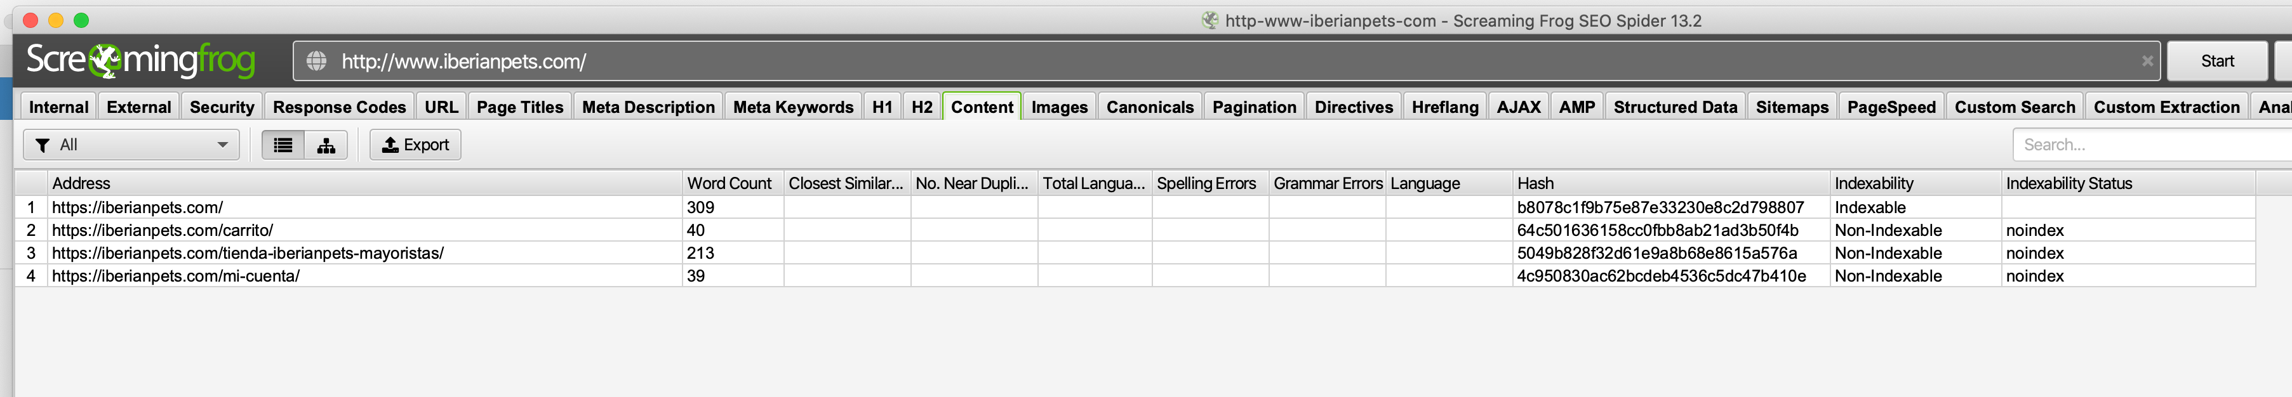Image resolution: width=2292 pixels, height=397 pixels.
Task: Open the Structured Data tab
Action: click(x=1674, y=107)
